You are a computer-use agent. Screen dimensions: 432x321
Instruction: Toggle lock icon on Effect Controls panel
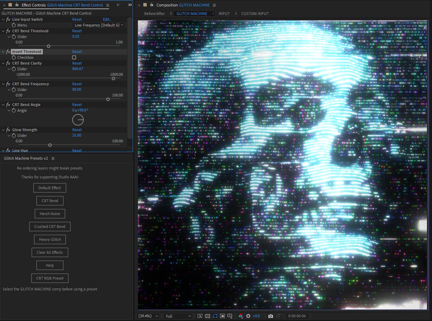click(17, 5)
